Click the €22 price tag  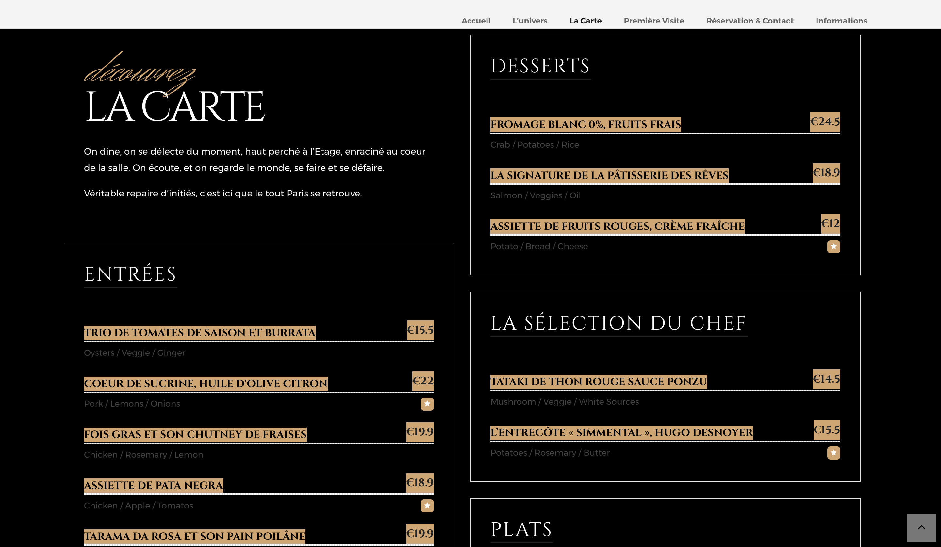(x=423, y=381)
